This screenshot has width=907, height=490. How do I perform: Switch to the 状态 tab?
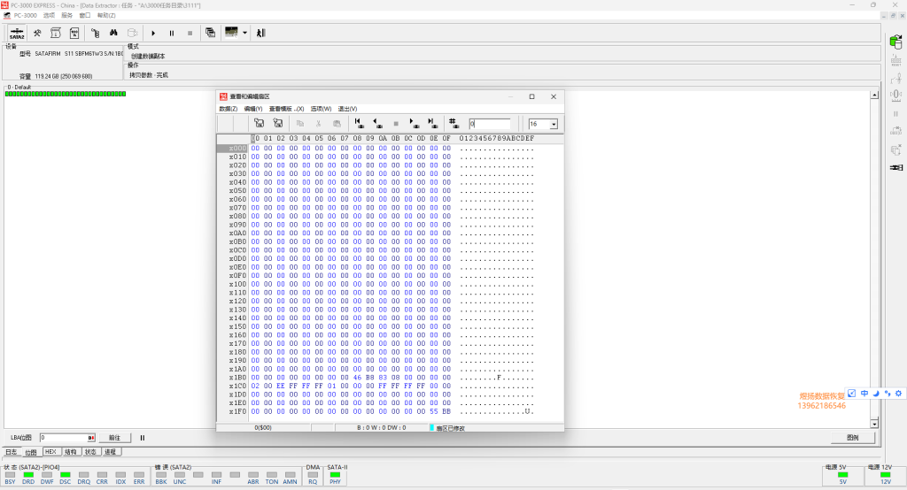pyautogui.click(x=90, y=452)
